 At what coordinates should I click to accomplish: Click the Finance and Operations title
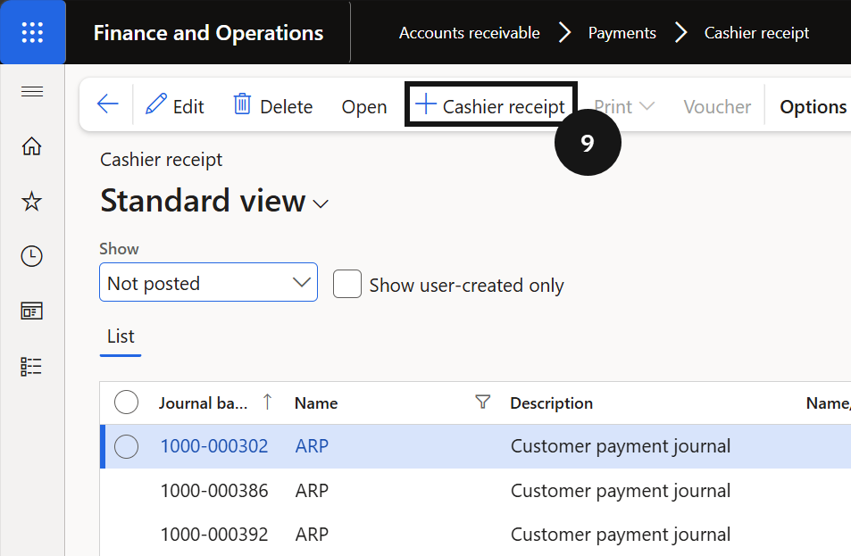(208, 33)
